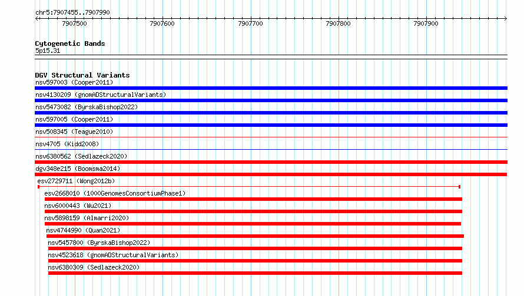Open variant esv2668010 (1000GenomesConsortiumPhase1) label
This screenshot has height=296, width=524.
pyautogui.click(x=115, y=193)
